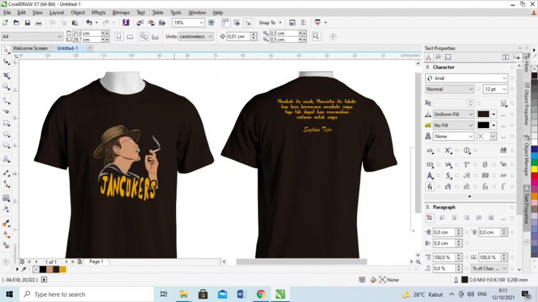
Task: Toggle All Caps button in Character
Action: coord(503,150)
